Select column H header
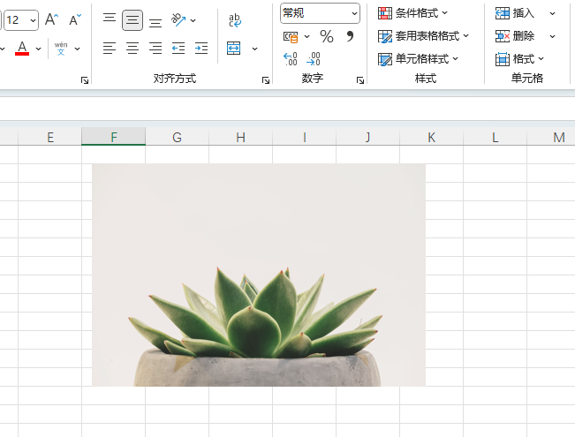575x437 pixels. point(240,137)
